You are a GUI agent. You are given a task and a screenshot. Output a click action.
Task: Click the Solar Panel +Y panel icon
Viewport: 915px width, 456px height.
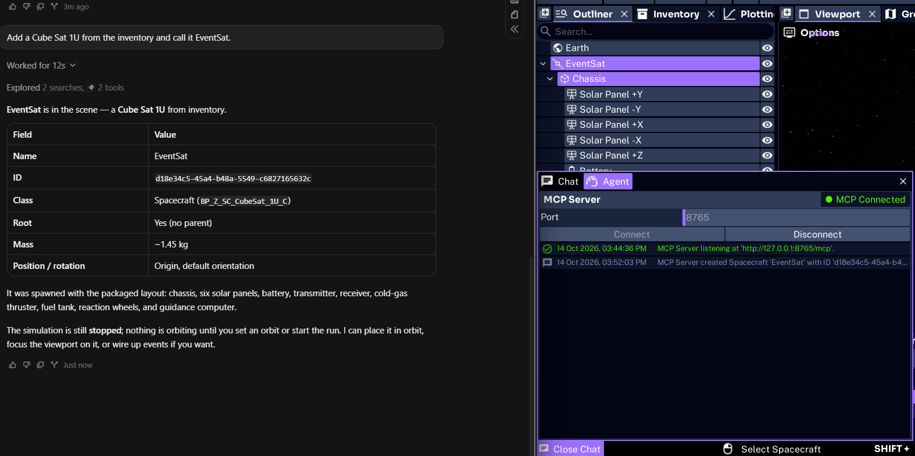click(x=571, y=94)
